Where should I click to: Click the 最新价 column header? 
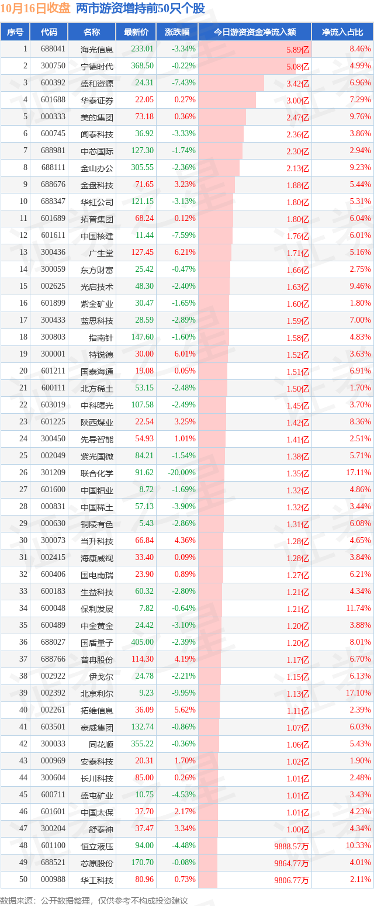click(x=136, y=32)
